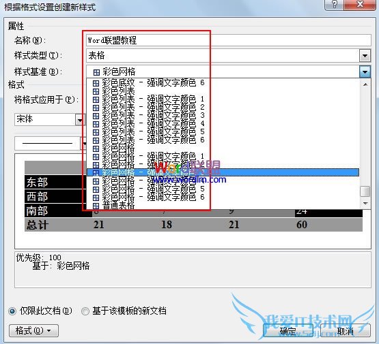Choose 彩色列表 - 强调文字颜色 6
Screen dimensions: 379x344
point(223,140)
